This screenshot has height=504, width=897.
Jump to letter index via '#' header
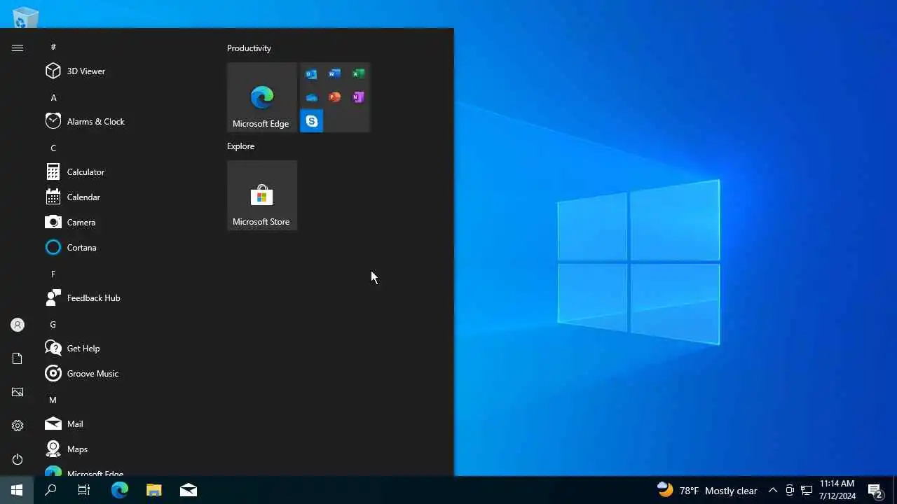click(x=53, y=47)
